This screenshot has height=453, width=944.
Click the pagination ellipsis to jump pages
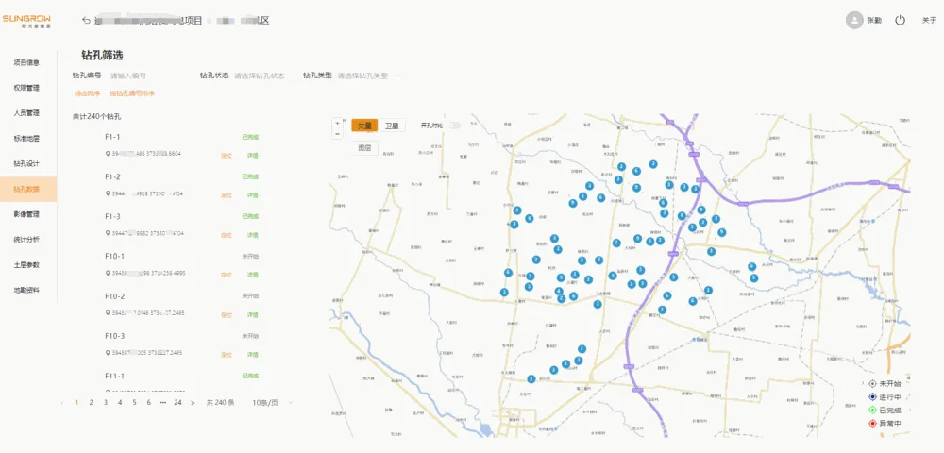[163, 402]
